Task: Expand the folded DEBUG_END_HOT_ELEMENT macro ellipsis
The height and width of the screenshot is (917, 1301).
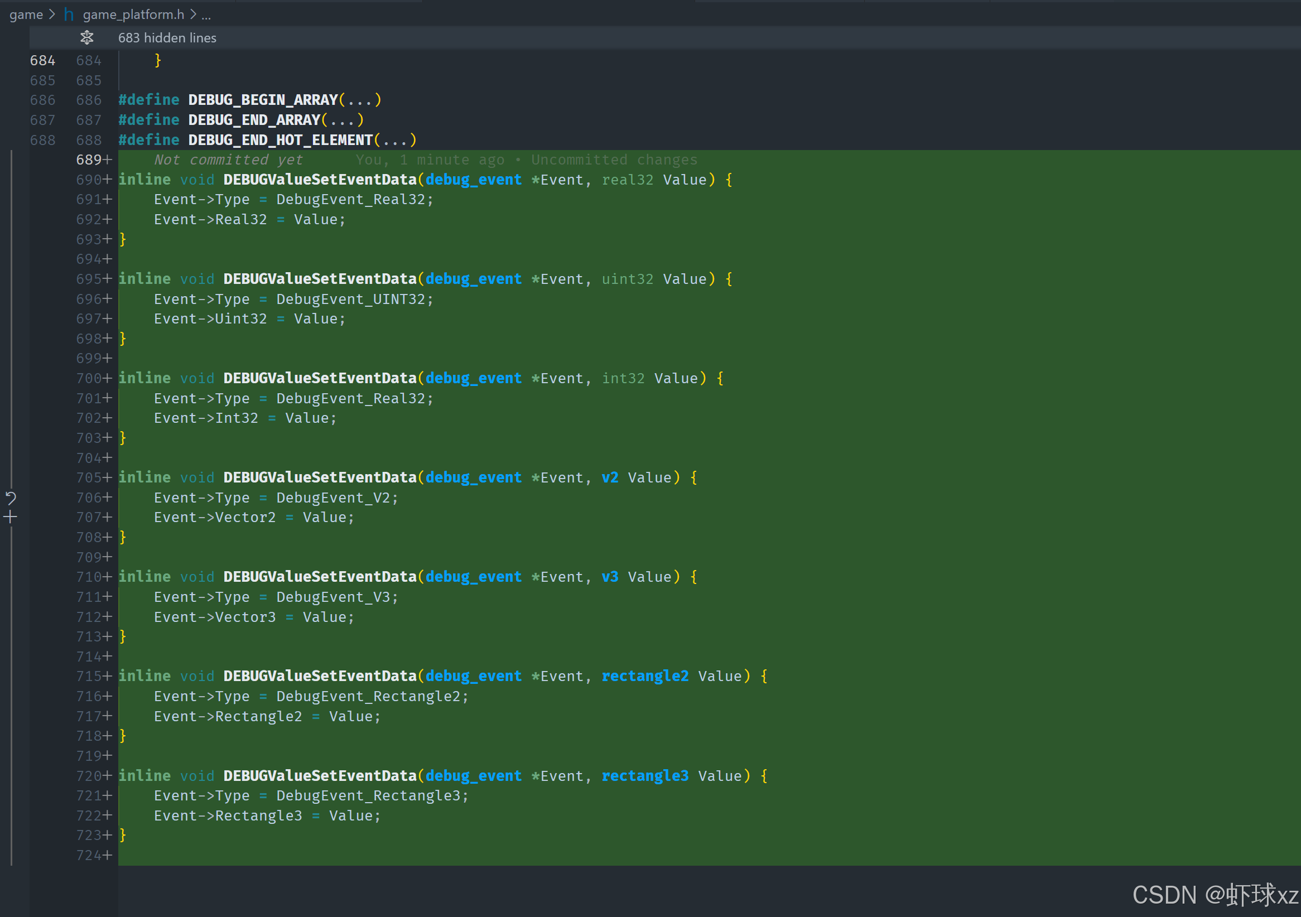Action: coord(395,140)
